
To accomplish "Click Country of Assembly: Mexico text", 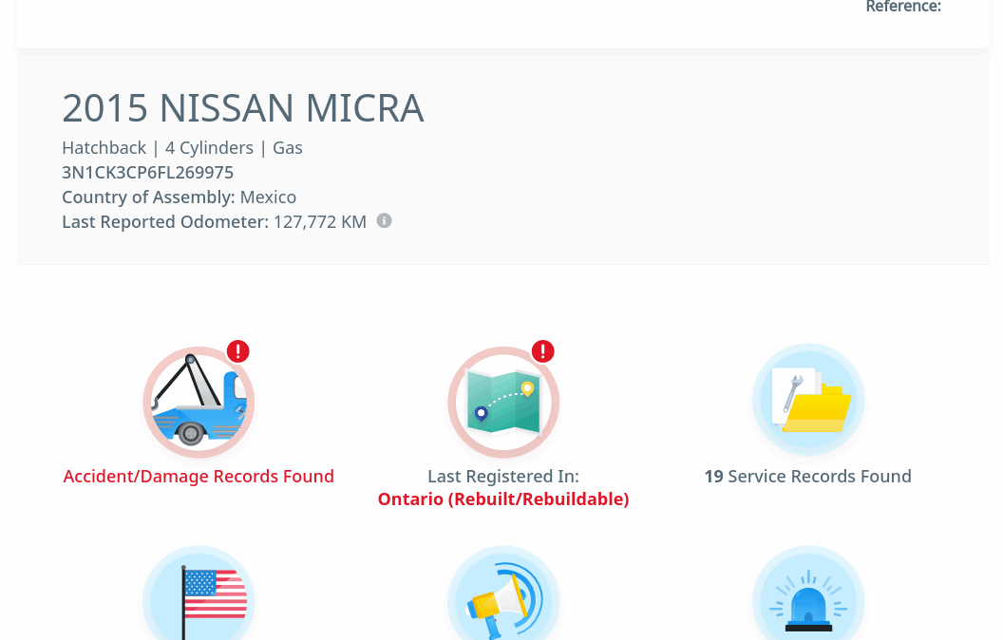I will (x=180, y=197).
